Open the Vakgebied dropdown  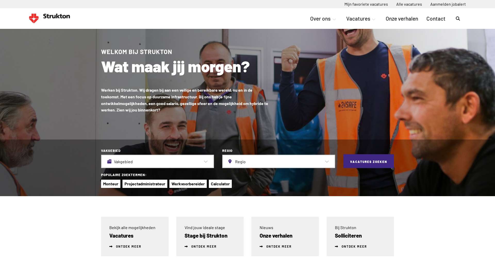(x=158, y=161)
